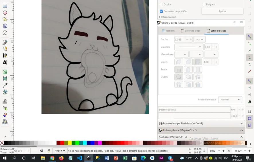Select the Relleno y borde collapsed panel tab
254x162 pixels.
(201, 130)
